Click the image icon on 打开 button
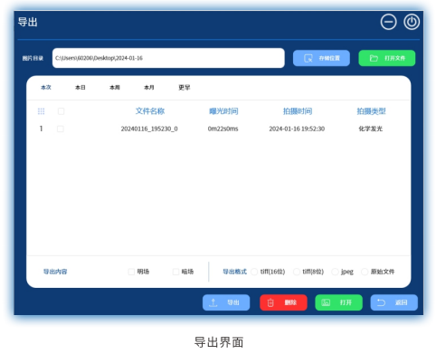The height and width of the screenshot is (354, 436). click(x=326, y=302)
